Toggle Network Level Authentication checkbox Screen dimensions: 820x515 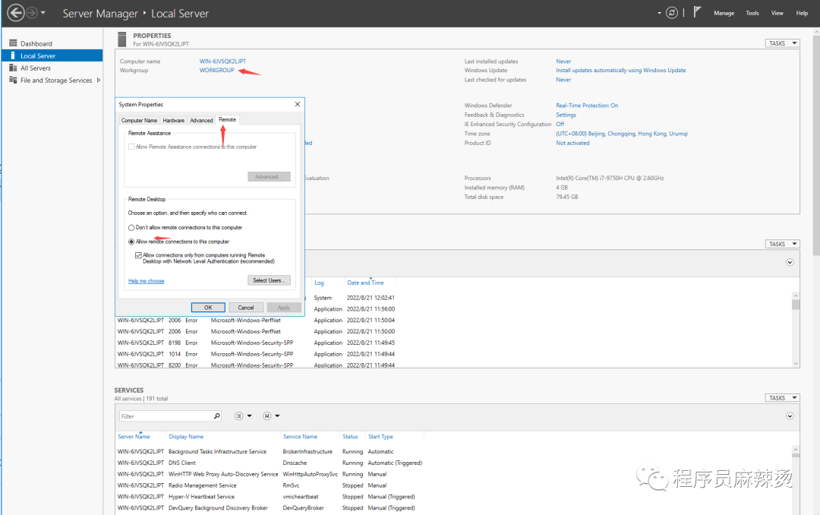pyautogui.click(x=138, y=255)
